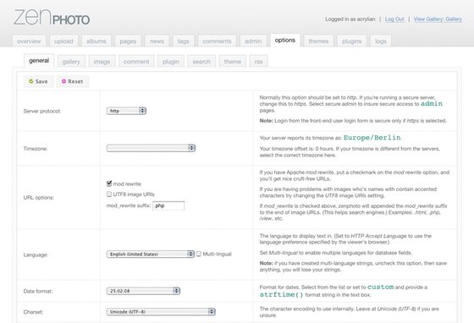Click the 'URL options:' label
This screenshot has height=323, width=474.
(39, 197)
